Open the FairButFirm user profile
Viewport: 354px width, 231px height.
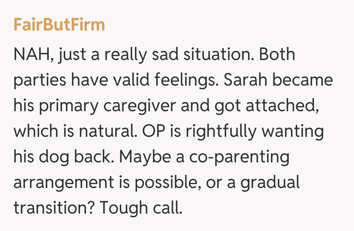(x=59, y=25)
